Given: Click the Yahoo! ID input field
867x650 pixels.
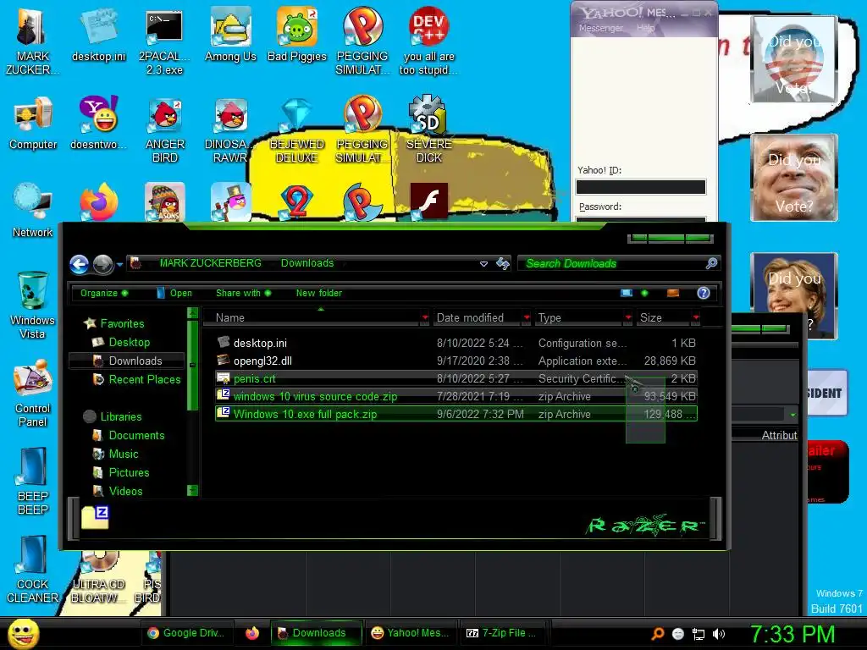Looking at the screenshot, I should pos(641,187).
